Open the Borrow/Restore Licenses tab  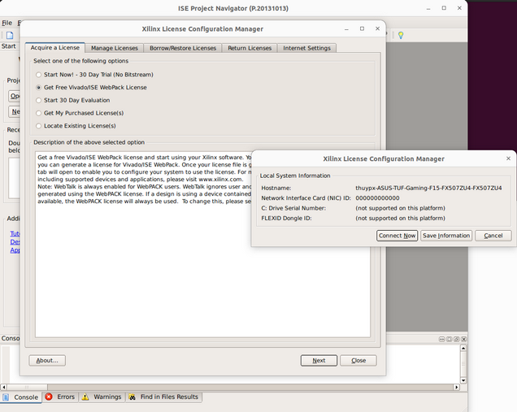tap(183, 48)
